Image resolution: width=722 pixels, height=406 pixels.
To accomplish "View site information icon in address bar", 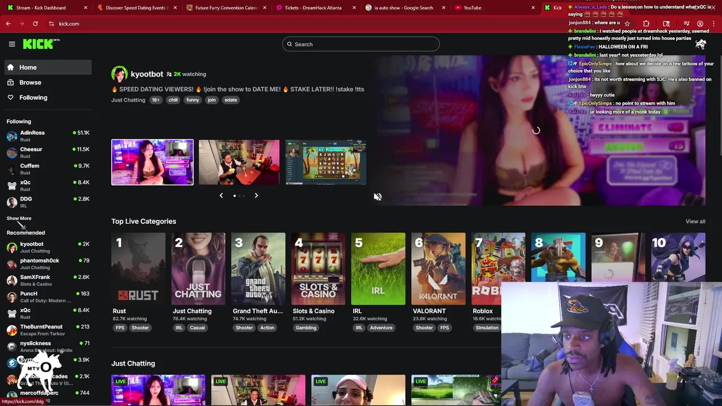I will point(51,24).
